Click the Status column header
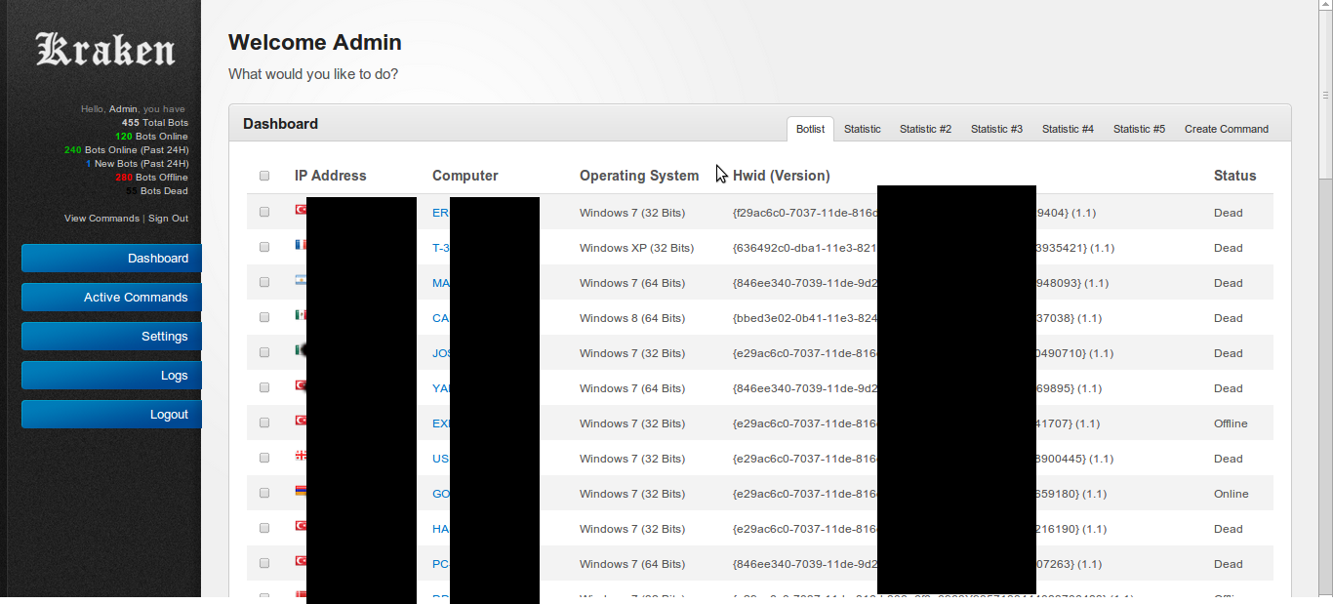Viewport: 1333px width, 604px height. click(x=1234, y=177)
